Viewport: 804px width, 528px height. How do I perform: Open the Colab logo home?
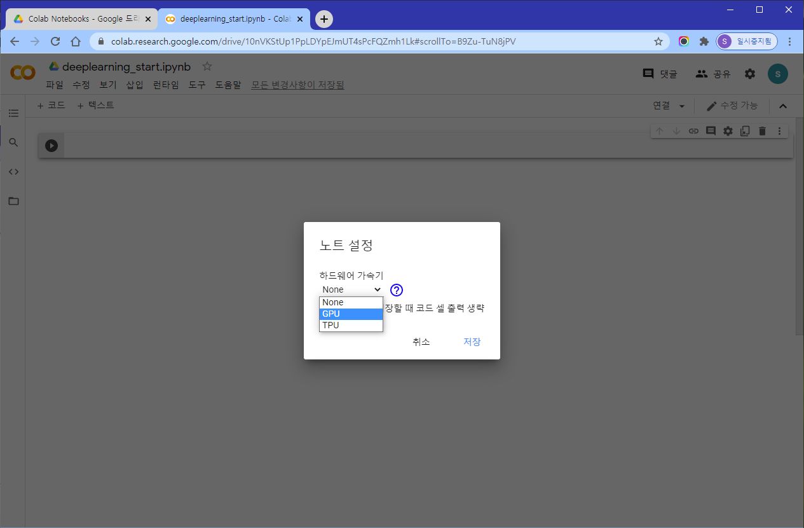point(23,73)
